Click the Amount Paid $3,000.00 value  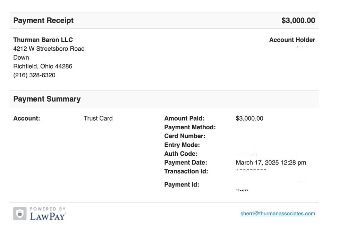[249, 118]
